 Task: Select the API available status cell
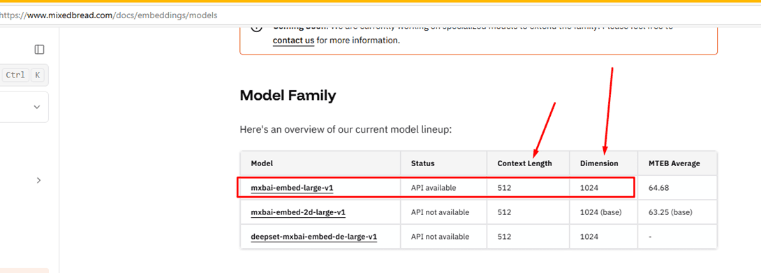[443, 188]
